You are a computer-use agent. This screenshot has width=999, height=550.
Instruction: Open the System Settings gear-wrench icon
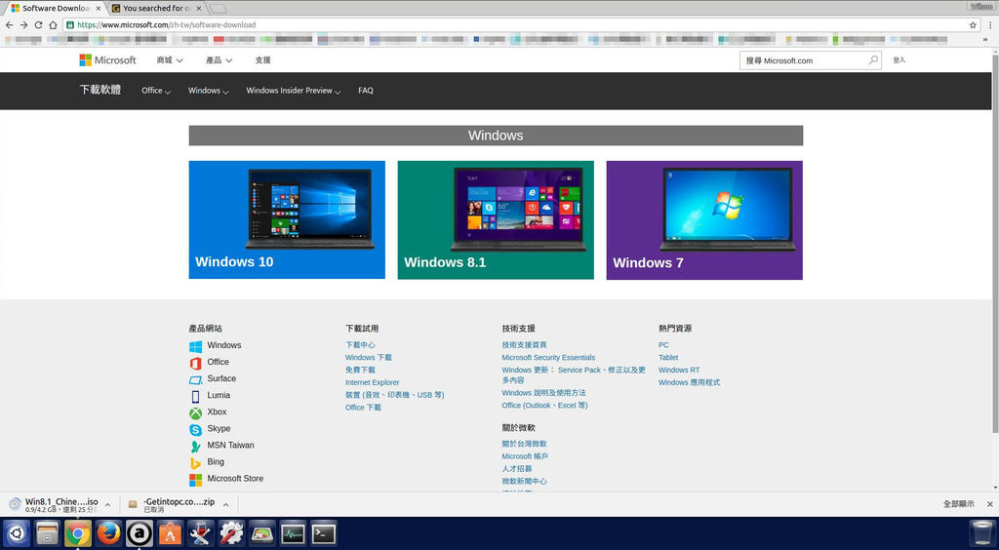pos(231,533)
